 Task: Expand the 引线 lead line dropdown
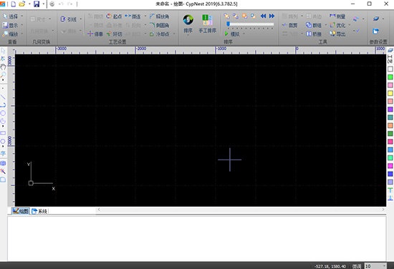click(81, 19)
